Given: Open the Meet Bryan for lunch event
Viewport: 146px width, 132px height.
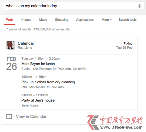Looking at the screenshot, I should 38,64.
